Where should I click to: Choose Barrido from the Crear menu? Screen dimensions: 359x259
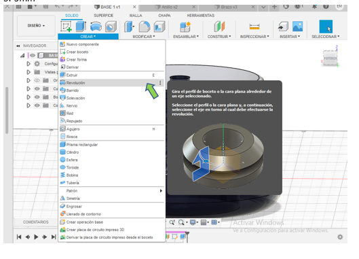pos(111,90)
